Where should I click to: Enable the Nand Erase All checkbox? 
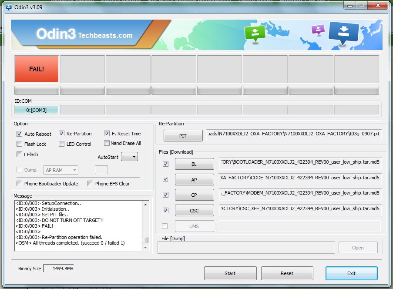107,143
